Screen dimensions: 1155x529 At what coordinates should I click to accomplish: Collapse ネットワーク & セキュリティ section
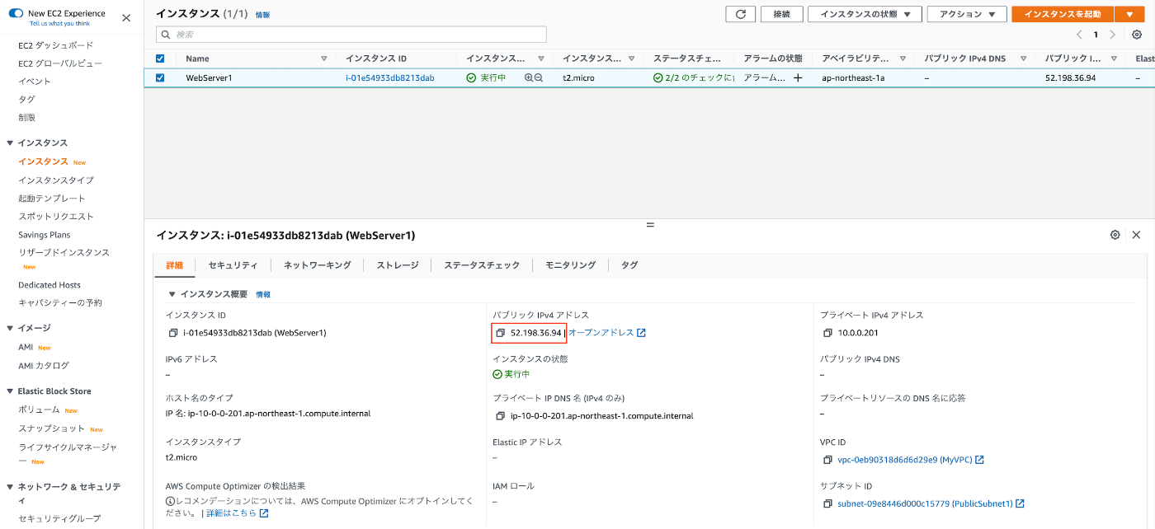(10, 487)
